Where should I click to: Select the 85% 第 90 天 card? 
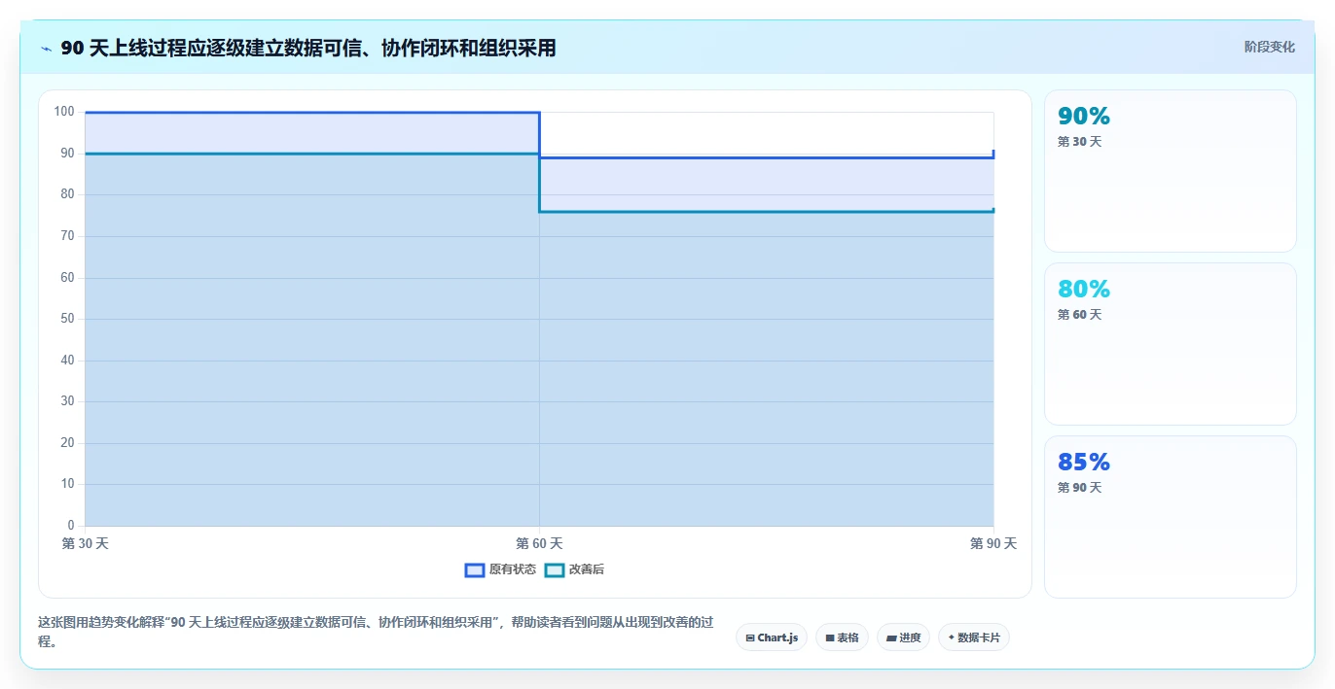click(1171, 517)
